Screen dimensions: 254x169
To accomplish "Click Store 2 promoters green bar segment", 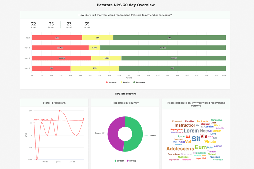I will (x=163, y=48).
